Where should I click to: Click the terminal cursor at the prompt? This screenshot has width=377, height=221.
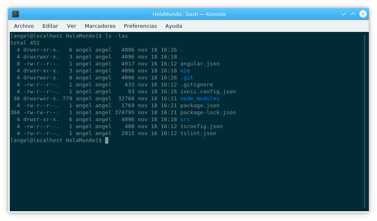point(107,140)
